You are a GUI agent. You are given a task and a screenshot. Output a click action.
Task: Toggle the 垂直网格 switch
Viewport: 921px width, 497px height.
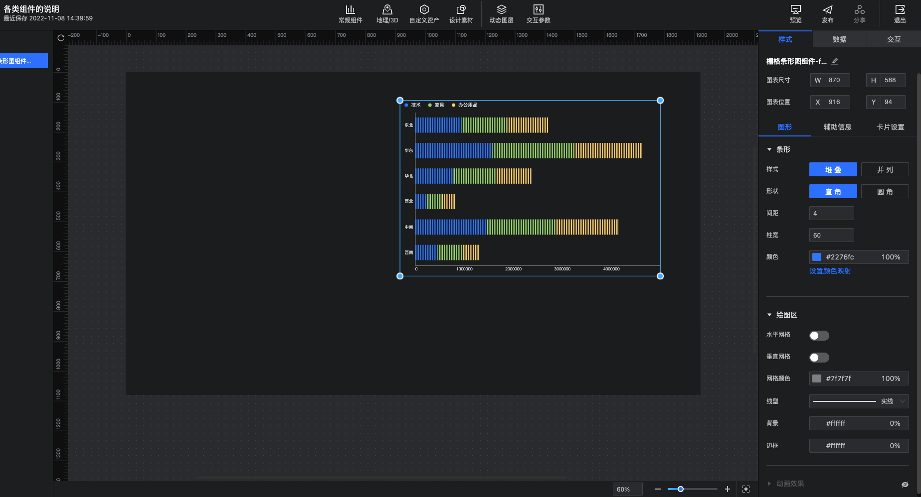click(819, 358)
